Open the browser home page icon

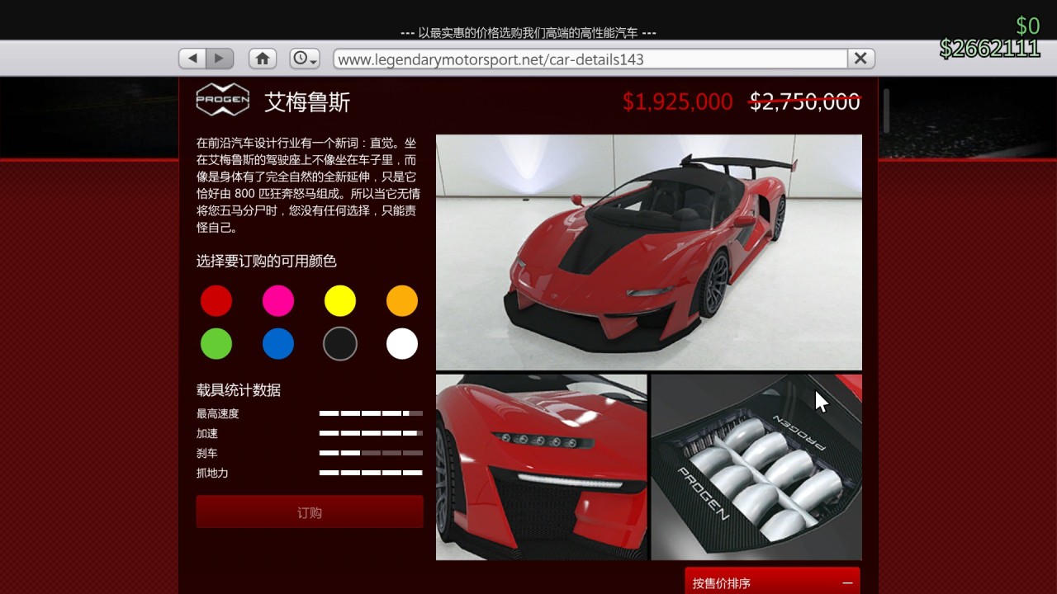point(263,59)
